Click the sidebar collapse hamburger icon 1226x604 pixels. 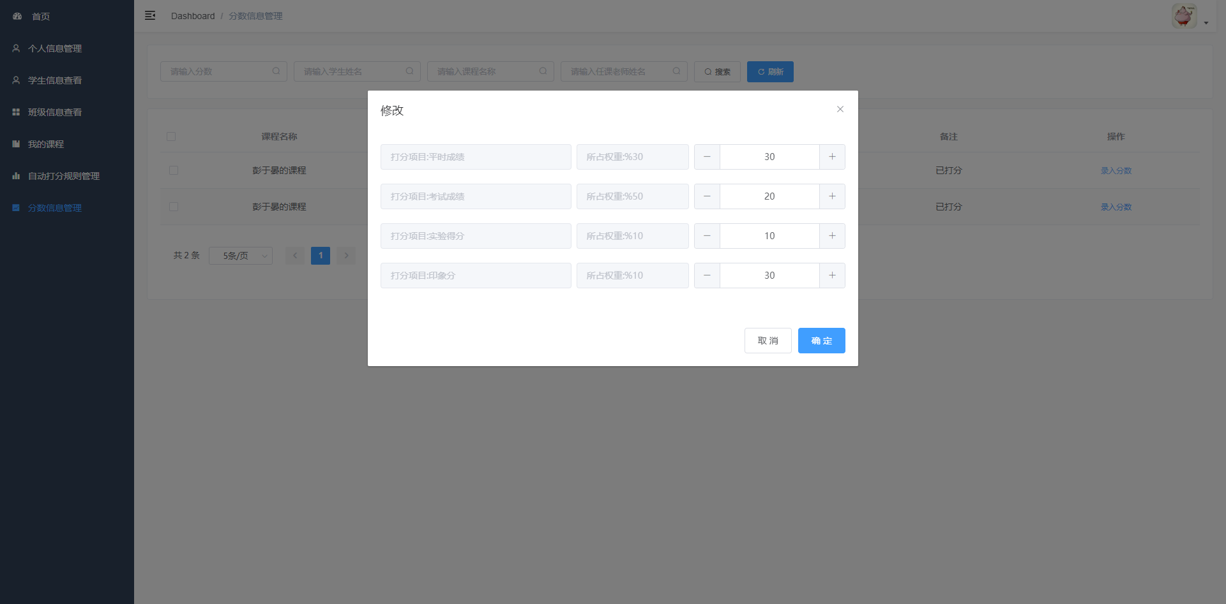tap(150, 15)
